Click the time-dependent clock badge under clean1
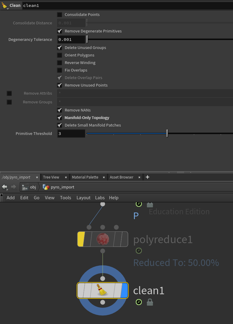233x324 pixels. click(x=139, y=302)
